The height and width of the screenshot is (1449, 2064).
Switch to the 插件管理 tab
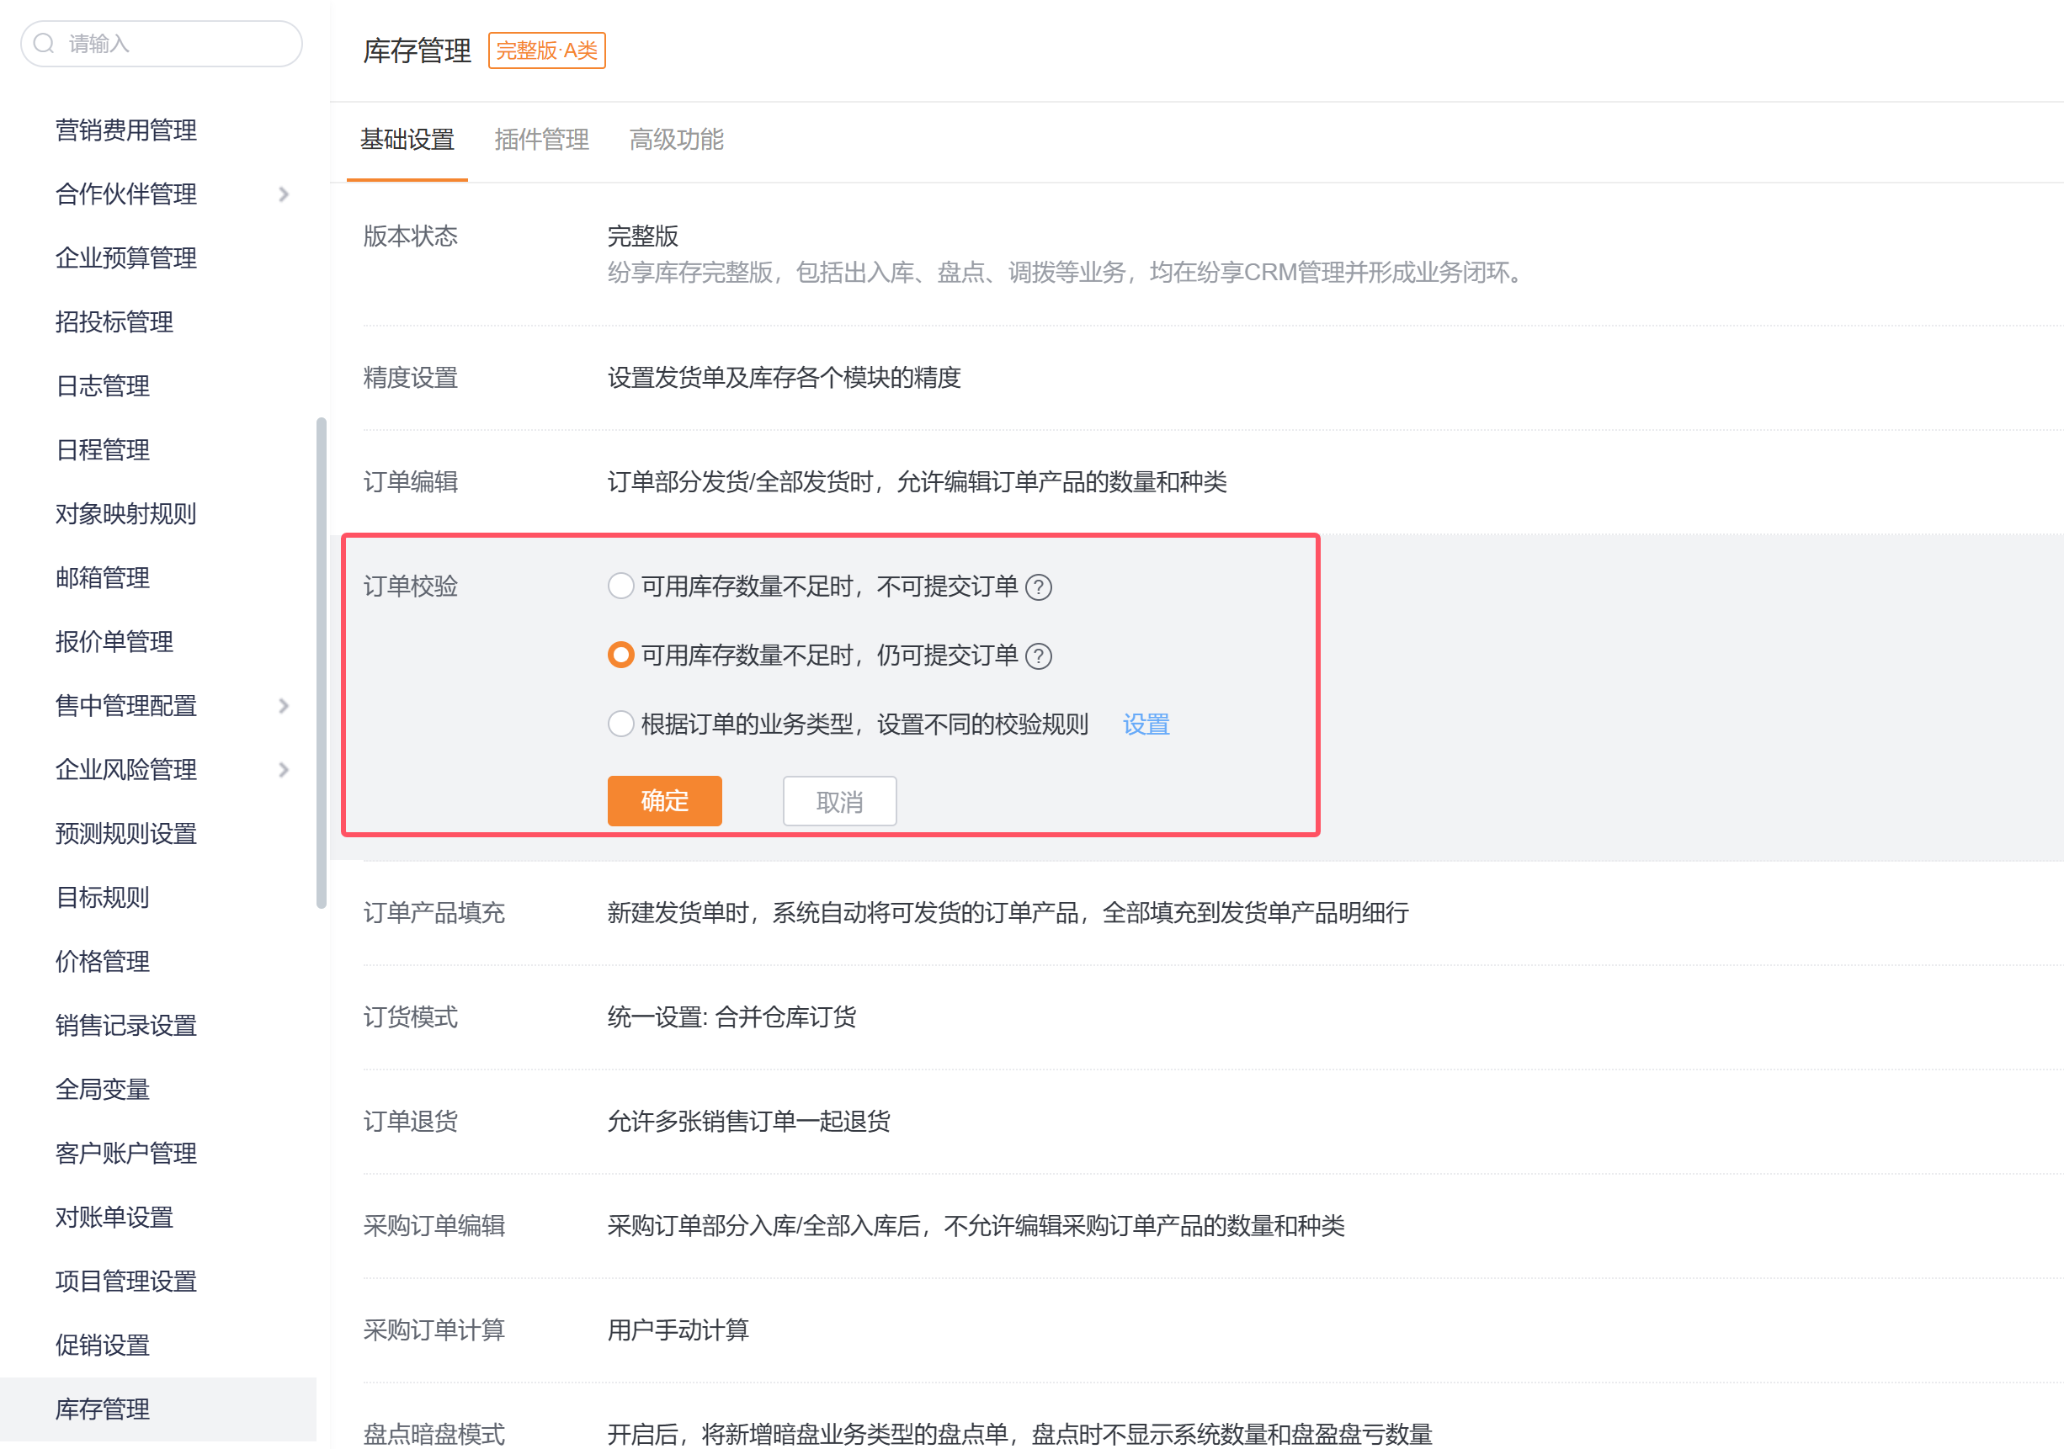pos(541,141)
